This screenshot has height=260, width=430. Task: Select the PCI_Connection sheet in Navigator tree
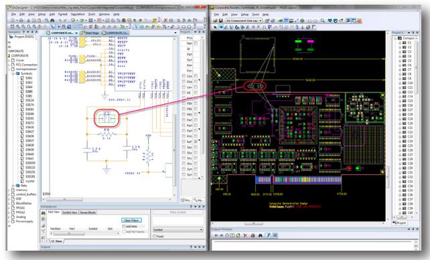tap(27, 65)
